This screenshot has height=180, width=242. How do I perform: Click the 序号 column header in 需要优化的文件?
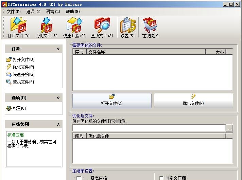click(x=79, y=52)
